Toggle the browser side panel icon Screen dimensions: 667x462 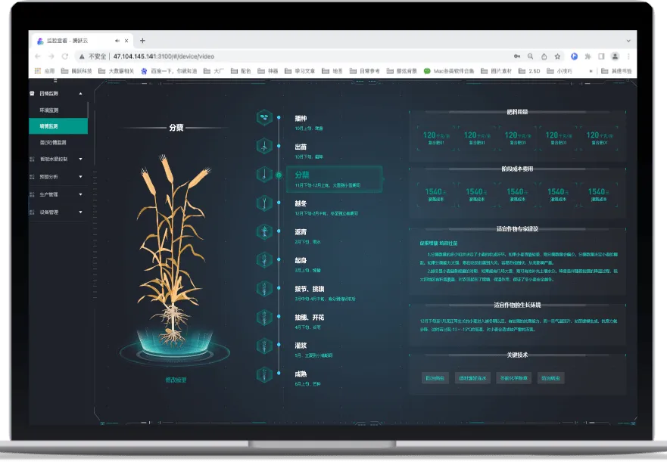[601, 56]
